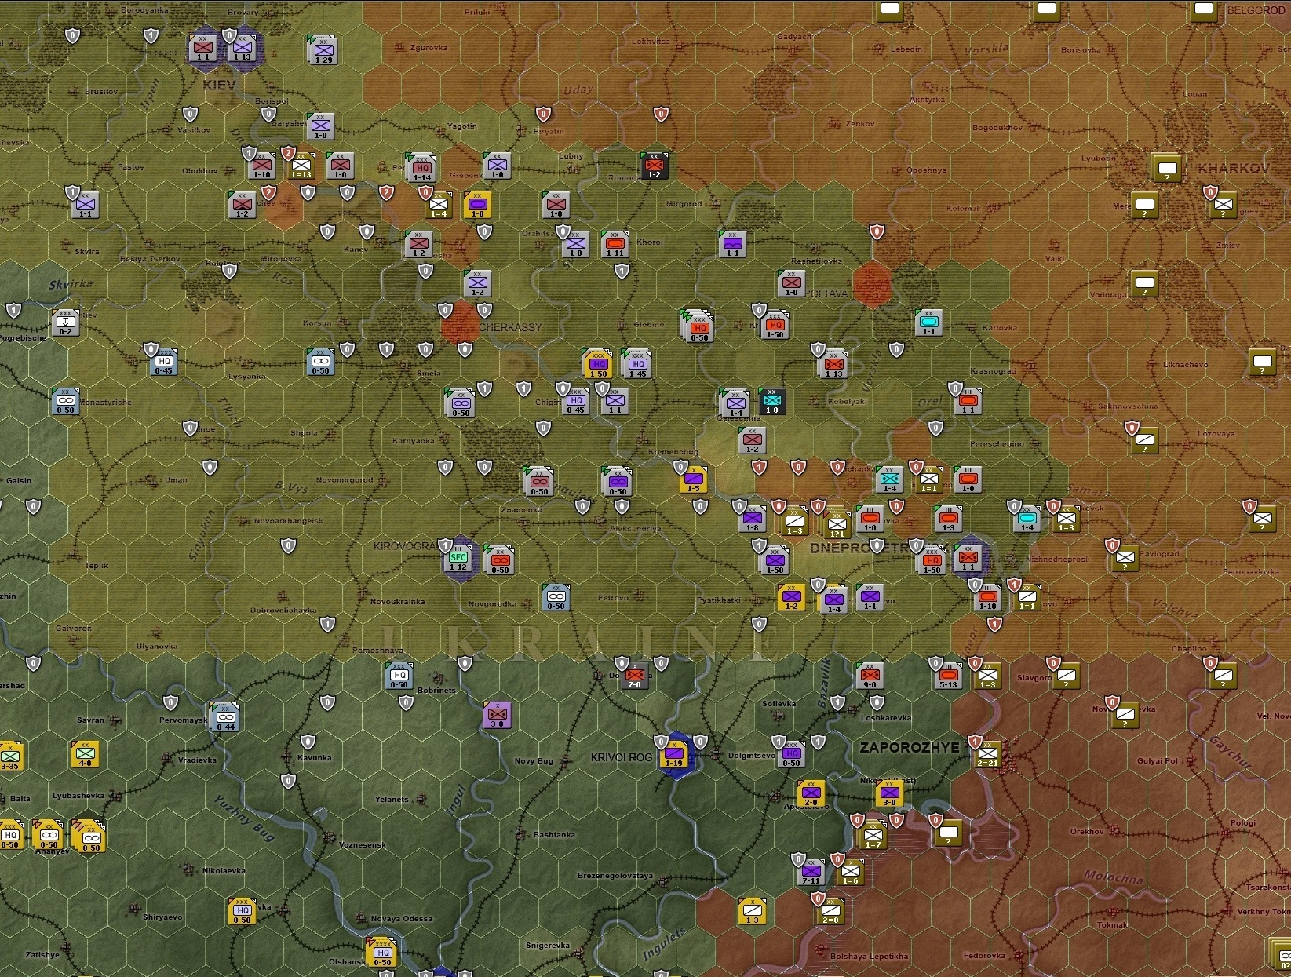Click the 1?1 Soviet counter above Dnepropetrovsk
Viewport: 1291px width, 977px height.
pos(837,524)
